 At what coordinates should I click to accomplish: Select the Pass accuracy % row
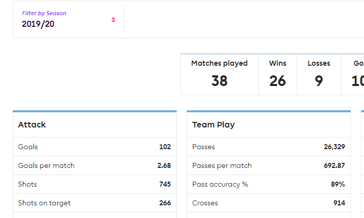click(x=269, y=184)
